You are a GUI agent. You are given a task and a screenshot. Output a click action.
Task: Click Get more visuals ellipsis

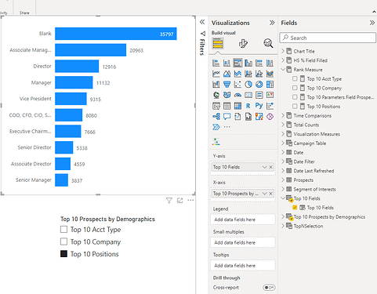[x=227, y=127]
